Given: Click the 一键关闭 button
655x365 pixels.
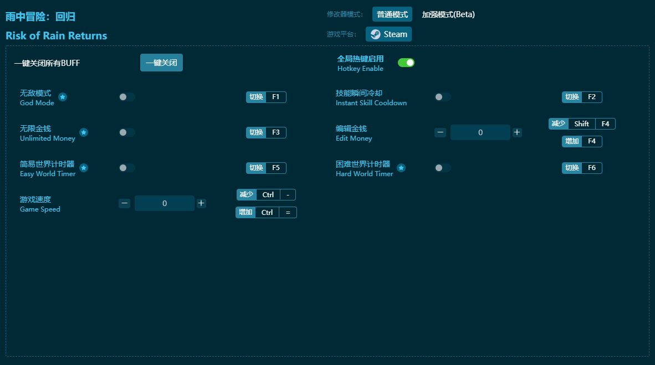Looking at the screenshot, I should (x=161, y=63).
